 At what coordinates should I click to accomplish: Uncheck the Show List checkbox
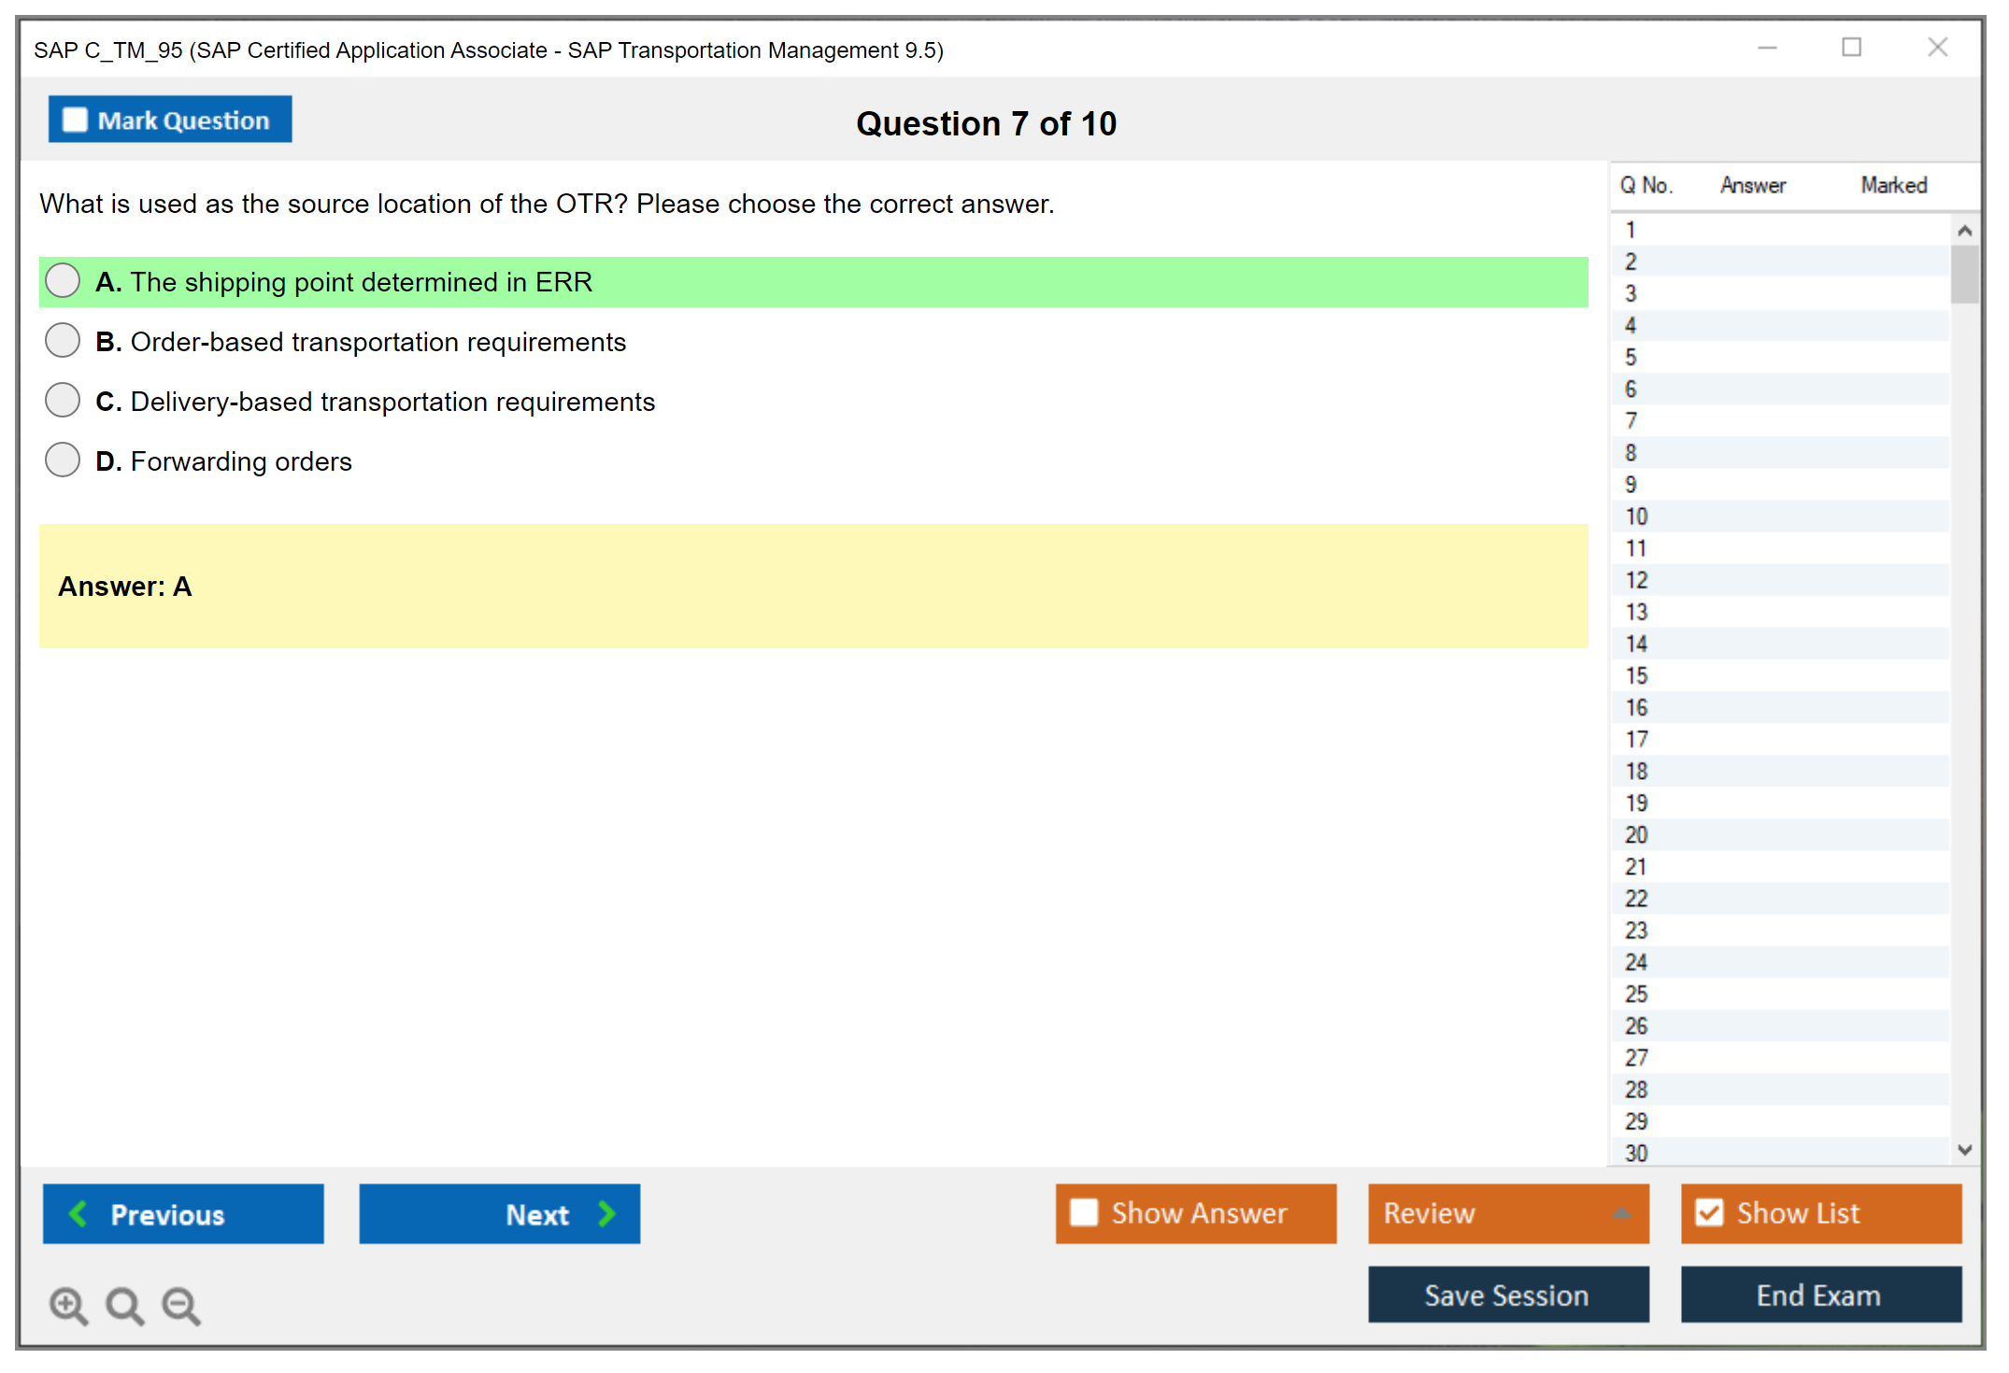pyautogui.click(x=1709, y=1212)
